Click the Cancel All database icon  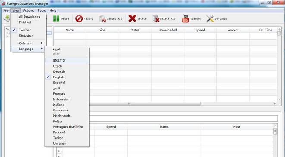point(102,18)
